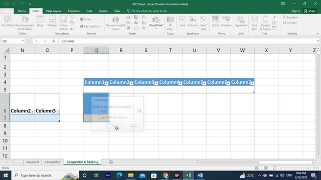
Task: Click Sign in
Action: [295, 11]
